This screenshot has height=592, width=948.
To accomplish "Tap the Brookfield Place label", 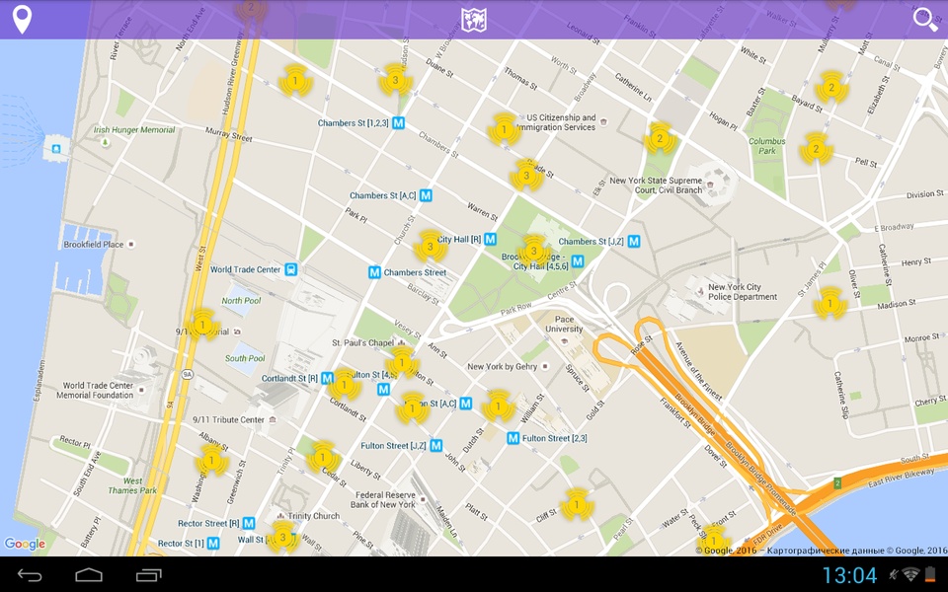I will (94, 244).
